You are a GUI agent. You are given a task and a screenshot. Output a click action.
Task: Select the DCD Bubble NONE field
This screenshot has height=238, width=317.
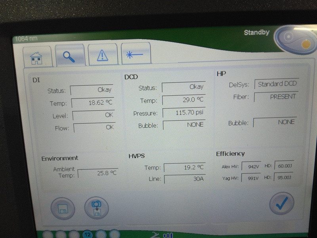point(184,125)
